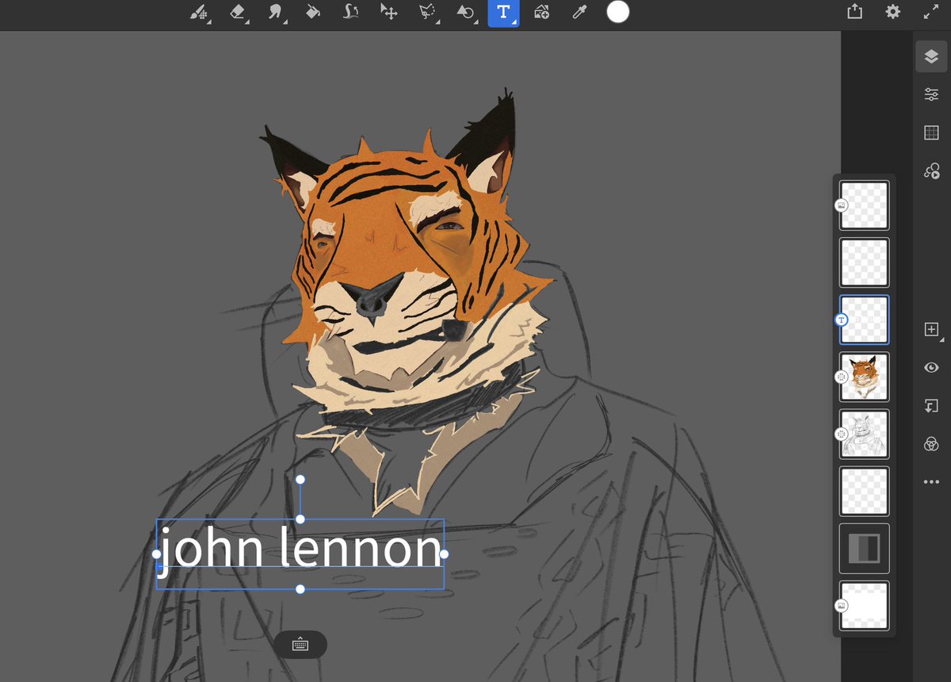
Task: Select the gray striped background layer
Action: pos(865,548)
